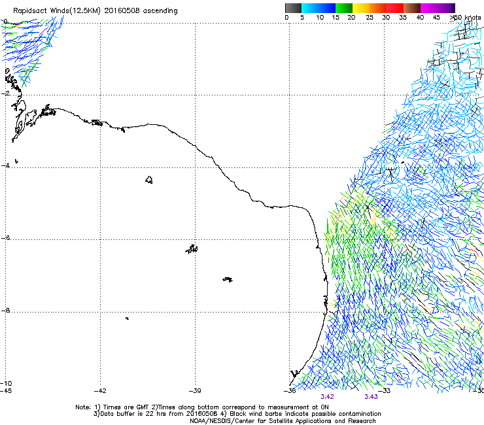The width and height of the screenshot is (484, 425).
Task: Click the '-4' latitude axis label
Action: (x=5, y=165)
